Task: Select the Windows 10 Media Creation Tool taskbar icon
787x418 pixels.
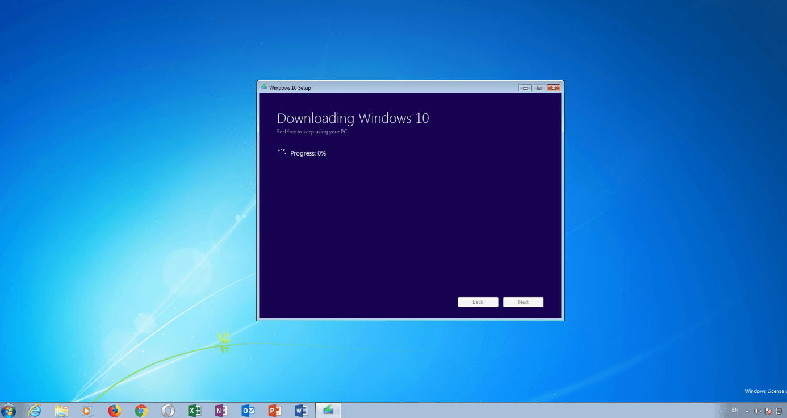Action: pos(328,410)
